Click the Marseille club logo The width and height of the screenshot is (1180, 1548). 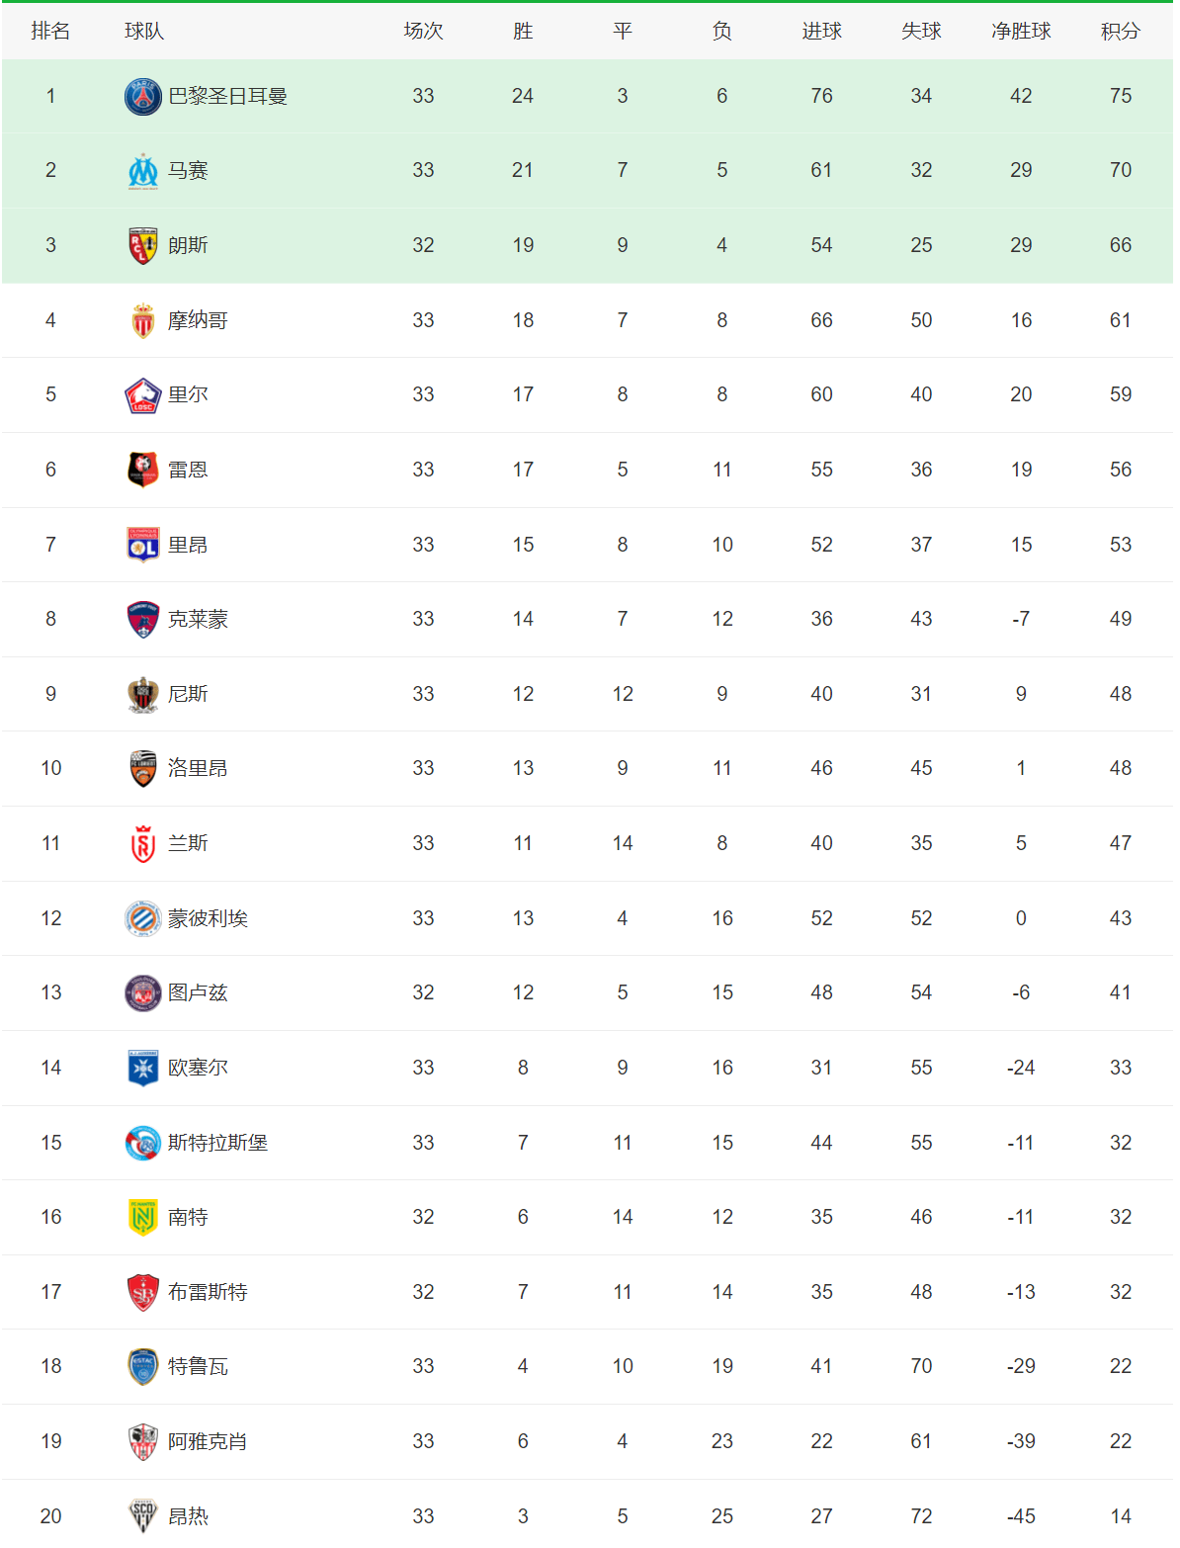143,171
